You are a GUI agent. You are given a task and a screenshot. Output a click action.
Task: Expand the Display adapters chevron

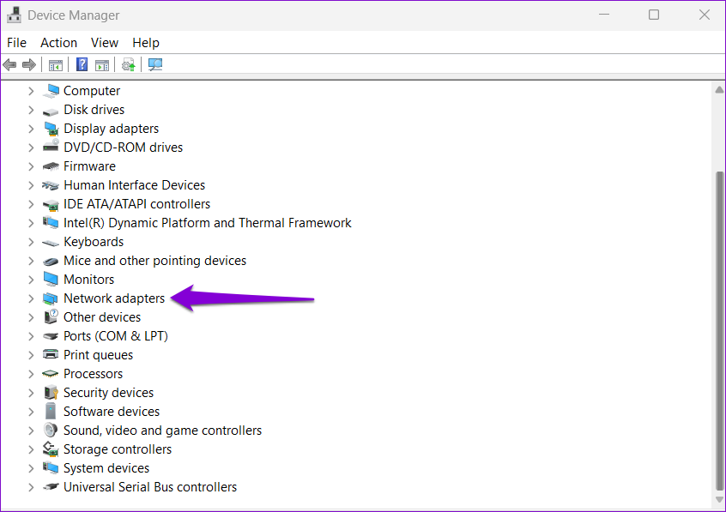click(x=31, y=129)
